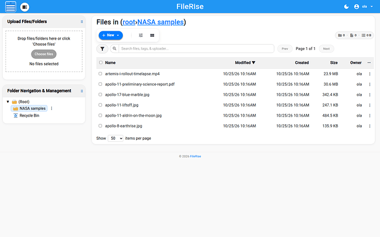380x237 pixels.
Task: Switch to gallery grid view icon
Action: click(x=152, y=35)
